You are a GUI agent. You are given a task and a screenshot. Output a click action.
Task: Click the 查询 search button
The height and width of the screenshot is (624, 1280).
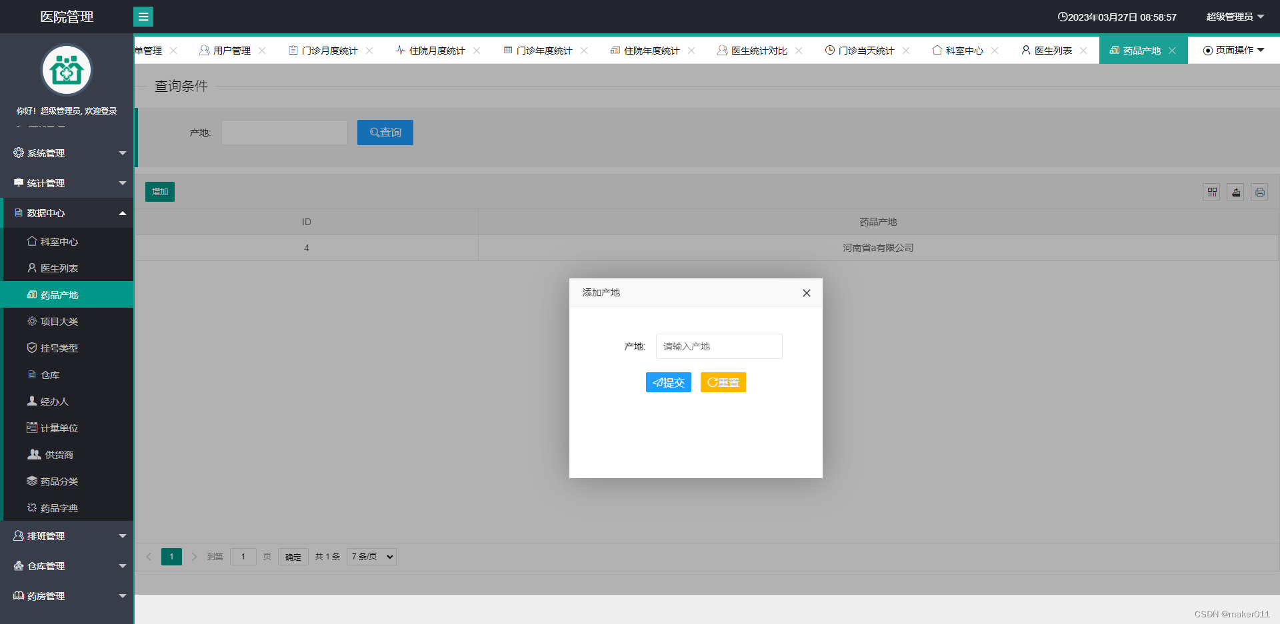tap(385, 133)
